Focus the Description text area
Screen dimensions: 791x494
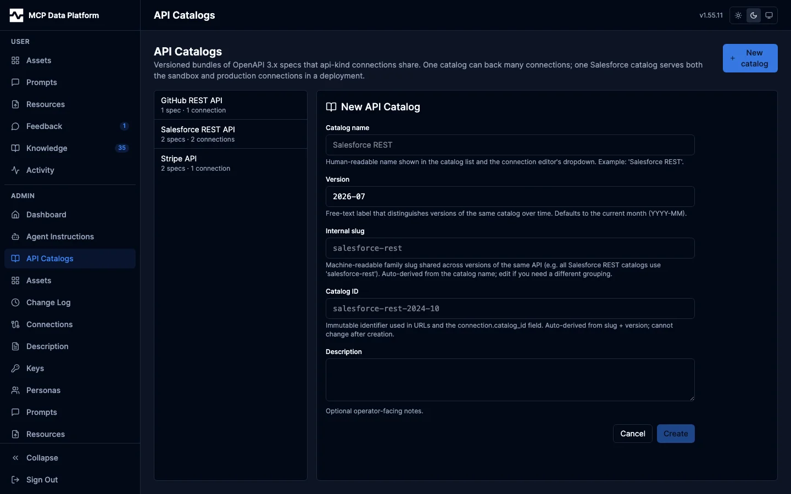click(x=510, y=380)
